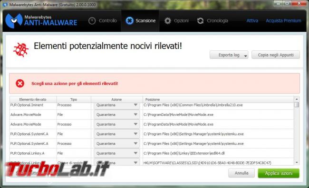Open action dropdown for Adware.MovieMode File row
The image size is (309, 188).
click(116, 114)
